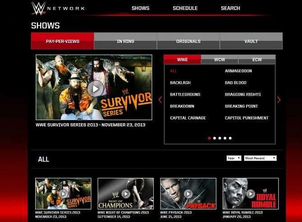Choose Armageddon in the show list
This screenshot has height=222, width=302.
pyautogui.click(x=238, y=71)
